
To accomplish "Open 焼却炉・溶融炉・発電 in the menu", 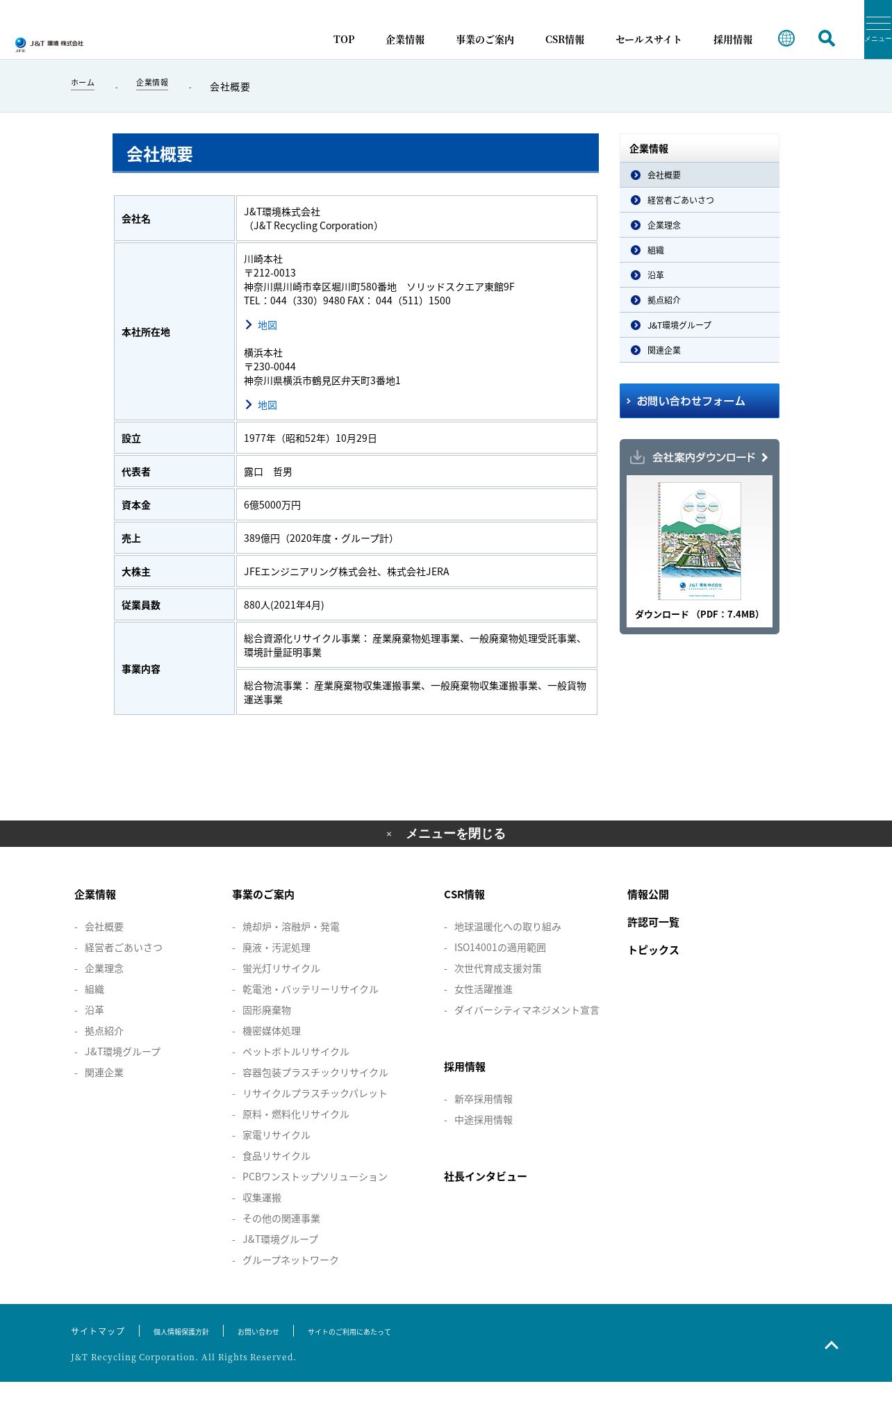I will pyautogui.click(x=291, y=927).
